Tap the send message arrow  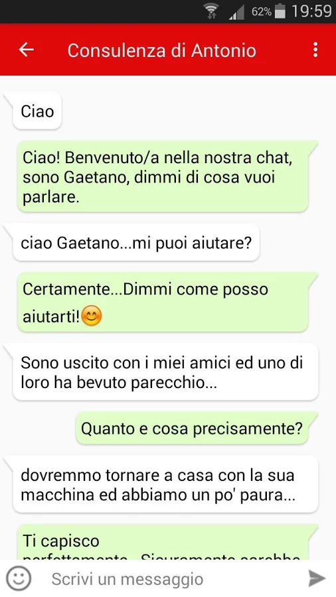point(317,578)
